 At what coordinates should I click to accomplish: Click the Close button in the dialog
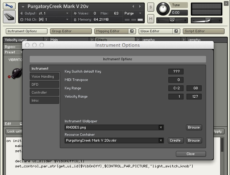pyautogui.click(x=190, y=154)
